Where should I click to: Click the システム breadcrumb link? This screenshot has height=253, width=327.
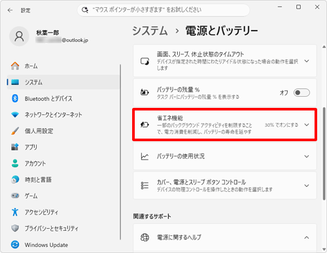tap(150, 31)
